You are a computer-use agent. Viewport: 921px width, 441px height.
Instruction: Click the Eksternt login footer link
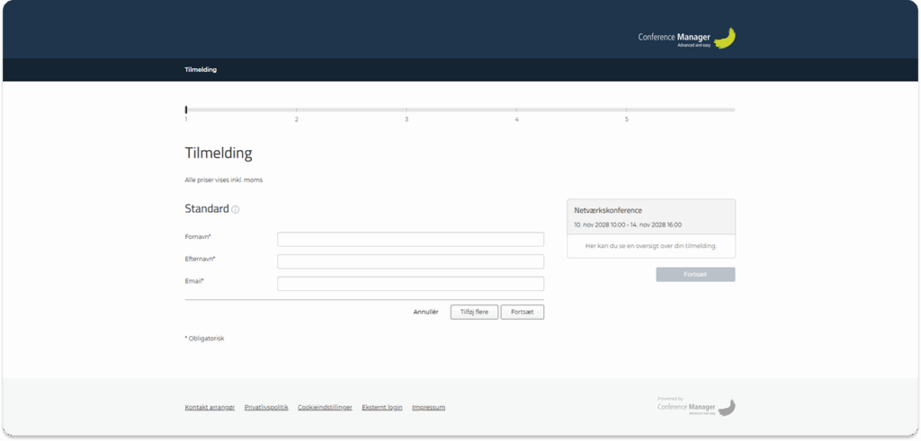pyautogui.click(x=381, y=407)
